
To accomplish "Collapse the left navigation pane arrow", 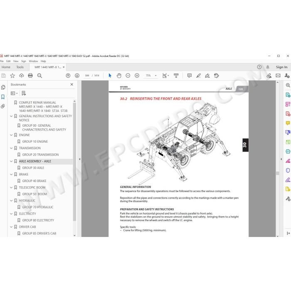I will (x=80, y=159).
